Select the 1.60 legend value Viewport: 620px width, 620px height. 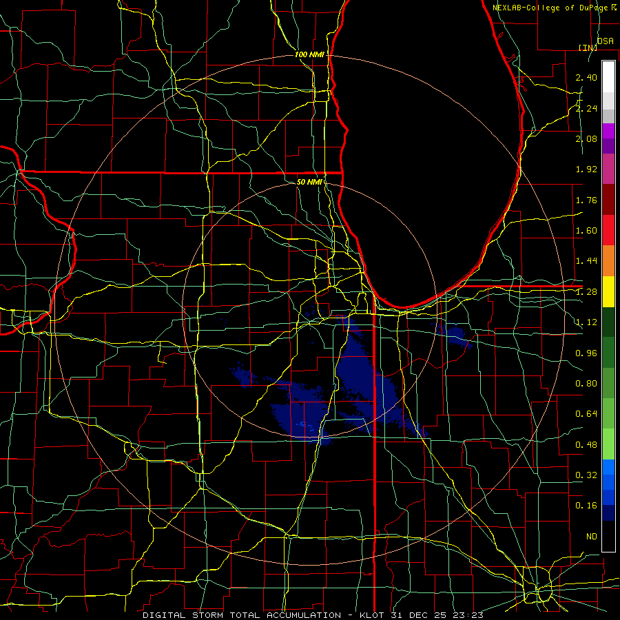click(586, 231)
